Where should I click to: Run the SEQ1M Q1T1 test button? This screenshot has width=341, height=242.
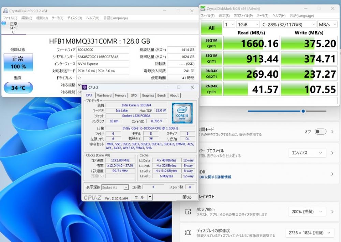coord(211,58)
